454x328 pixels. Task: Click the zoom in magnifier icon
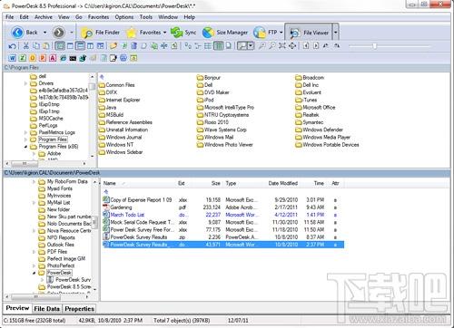point(262,46)
